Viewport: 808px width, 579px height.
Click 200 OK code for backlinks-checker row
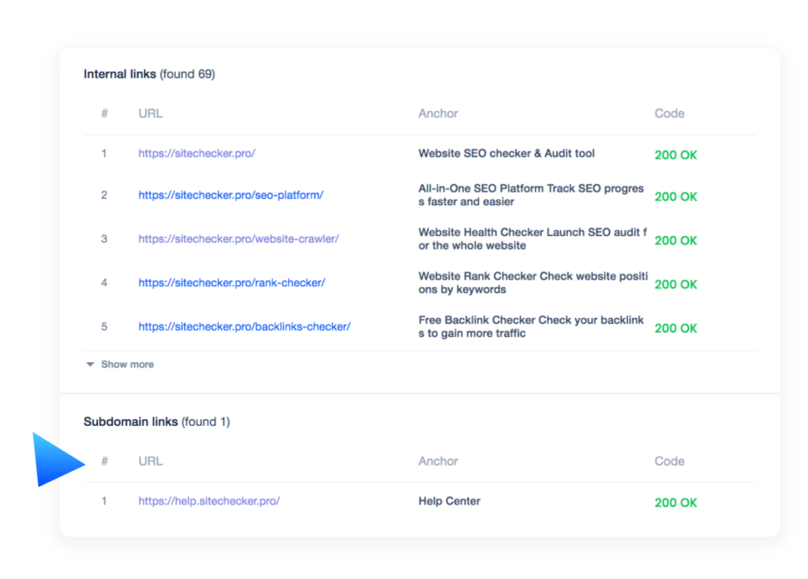pos(675,328)
